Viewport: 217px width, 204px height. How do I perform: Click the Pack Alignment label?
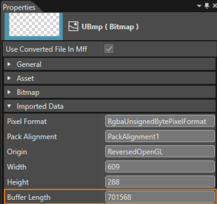click(x=32, y=137)
